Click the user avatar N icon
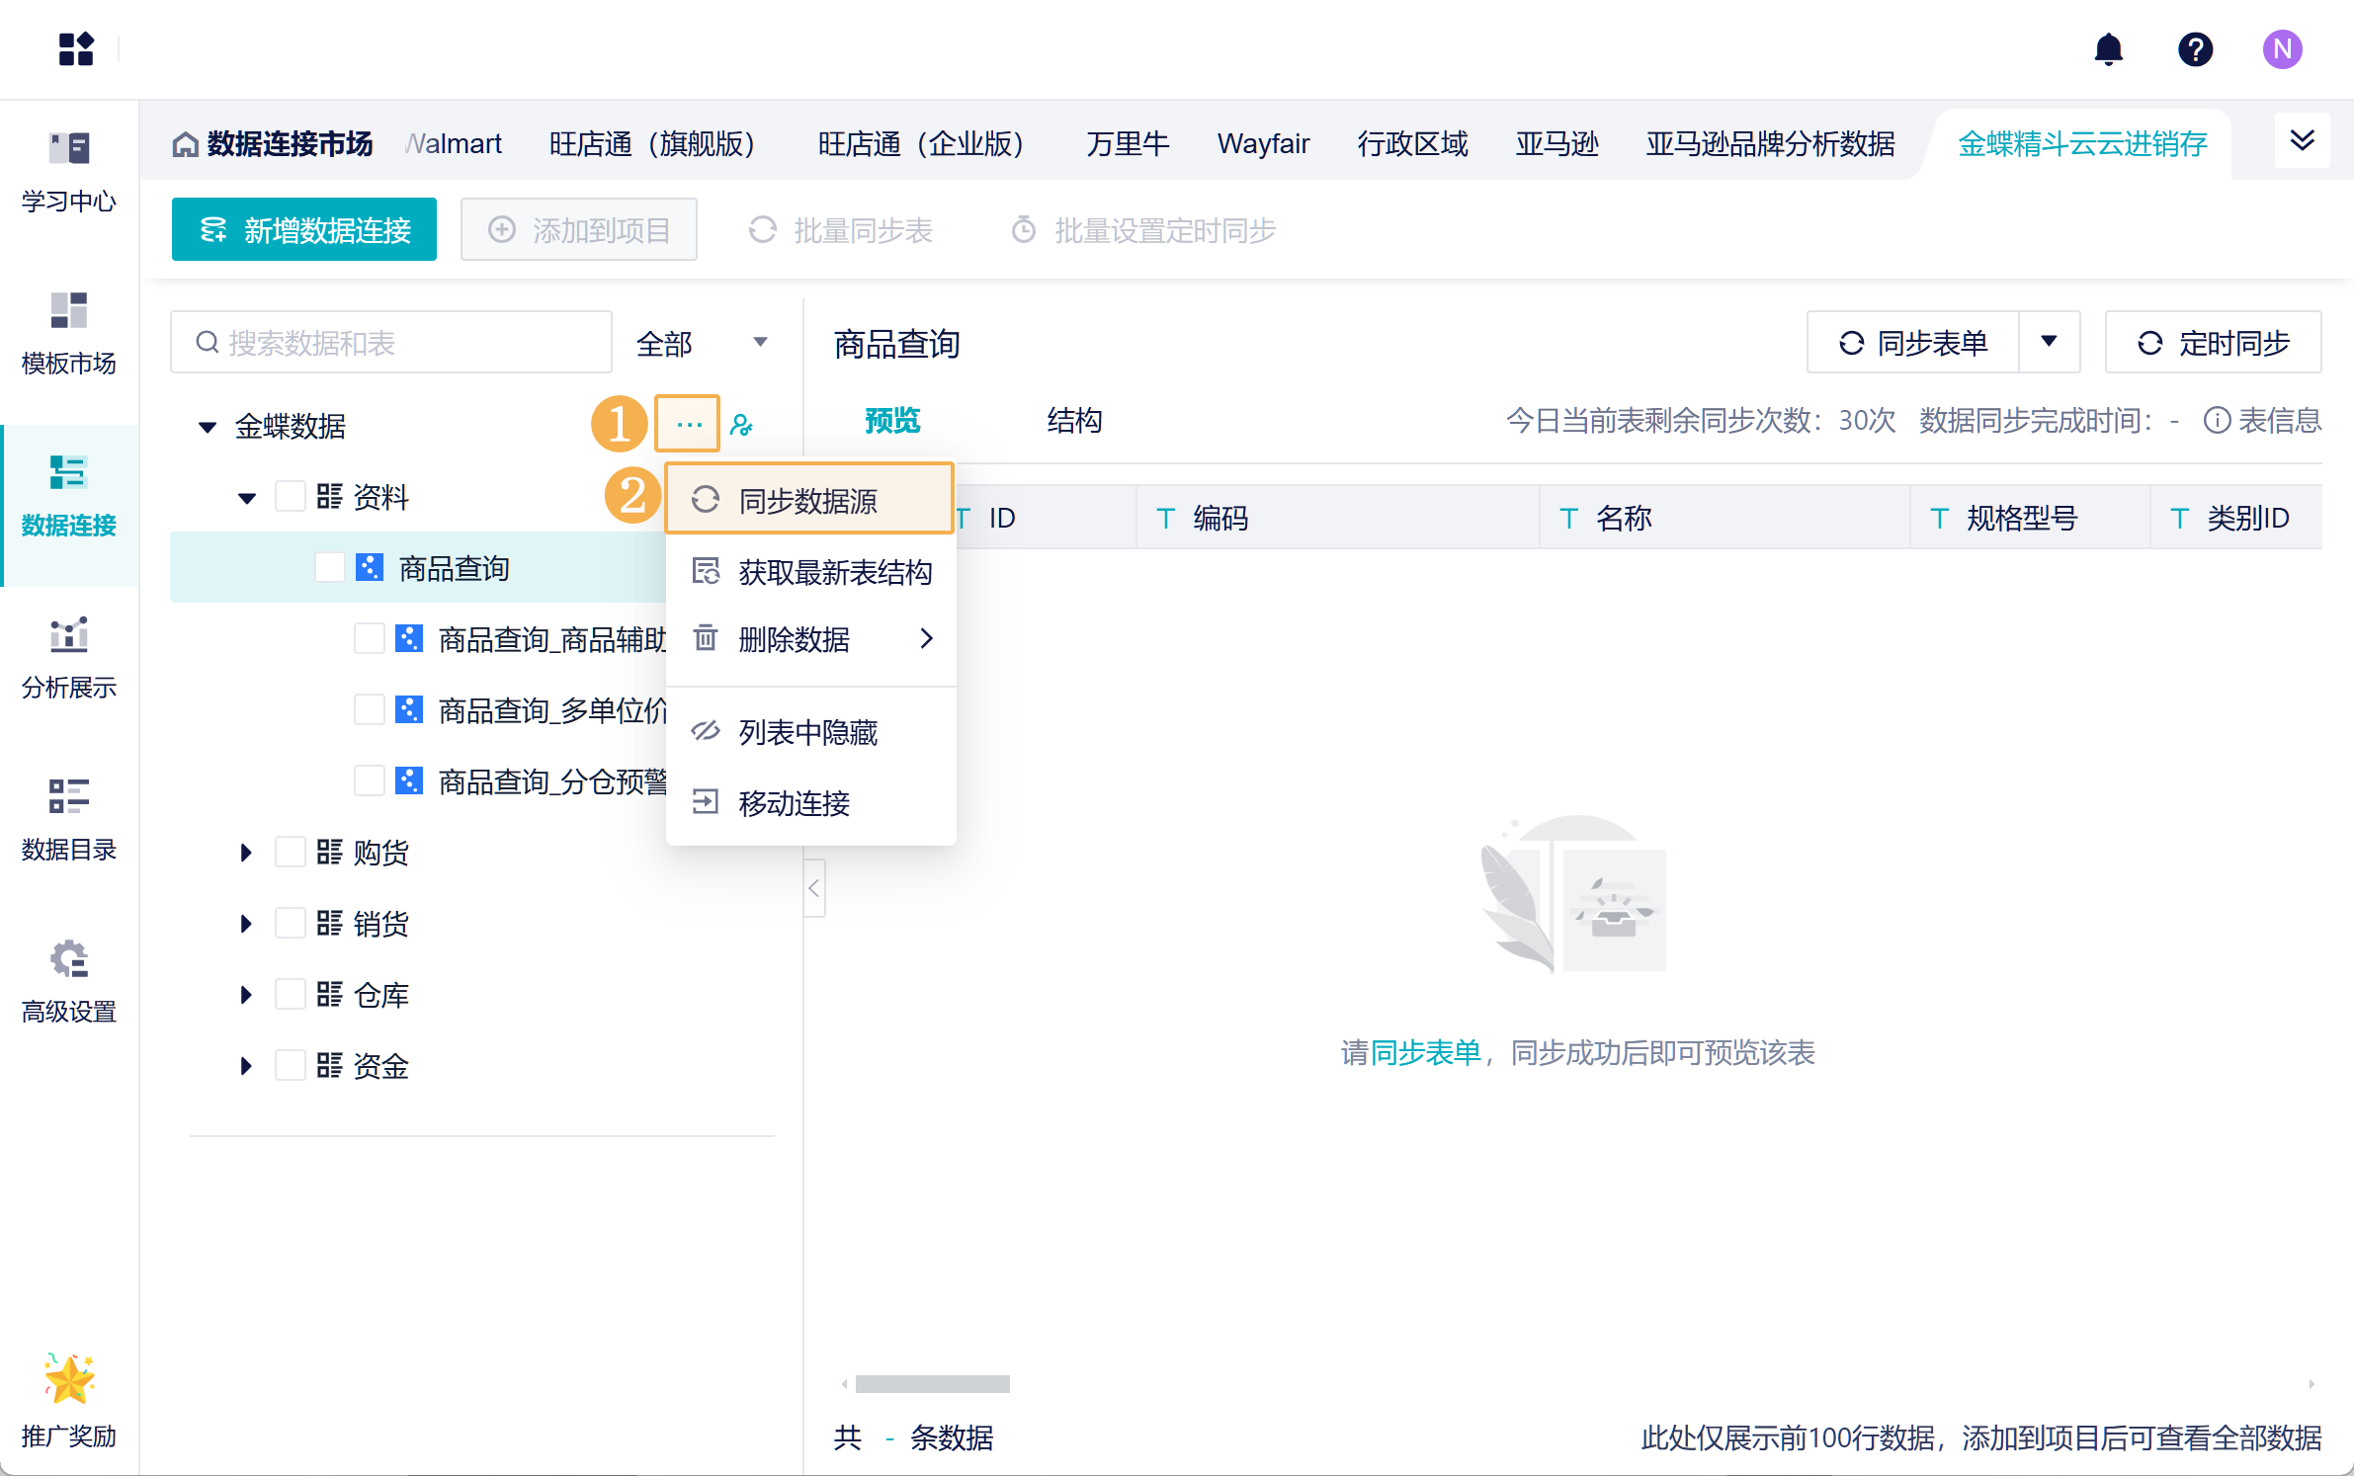The image size is (2354, 1476). [2282, 49]
